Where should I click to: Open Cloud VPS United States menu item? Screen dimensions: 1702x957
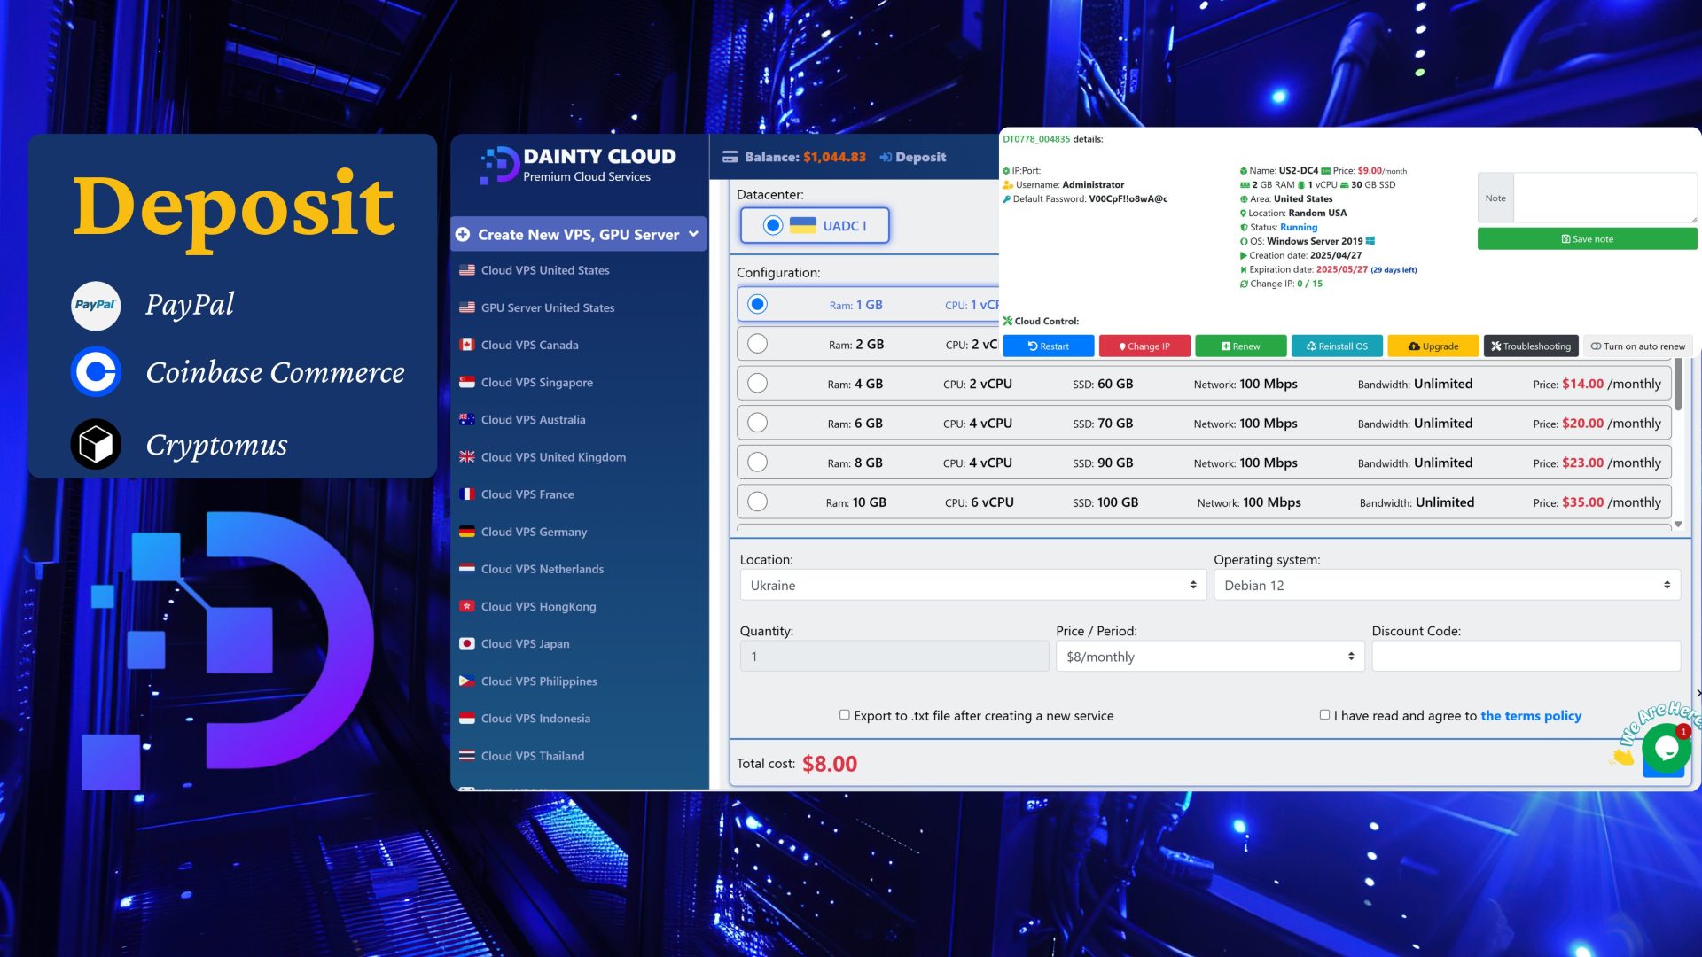tap(544, 270)
